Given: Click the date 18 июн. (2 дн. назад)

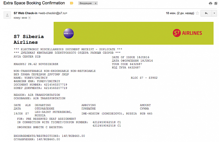Looking at the screenshot, I should 180,13.
